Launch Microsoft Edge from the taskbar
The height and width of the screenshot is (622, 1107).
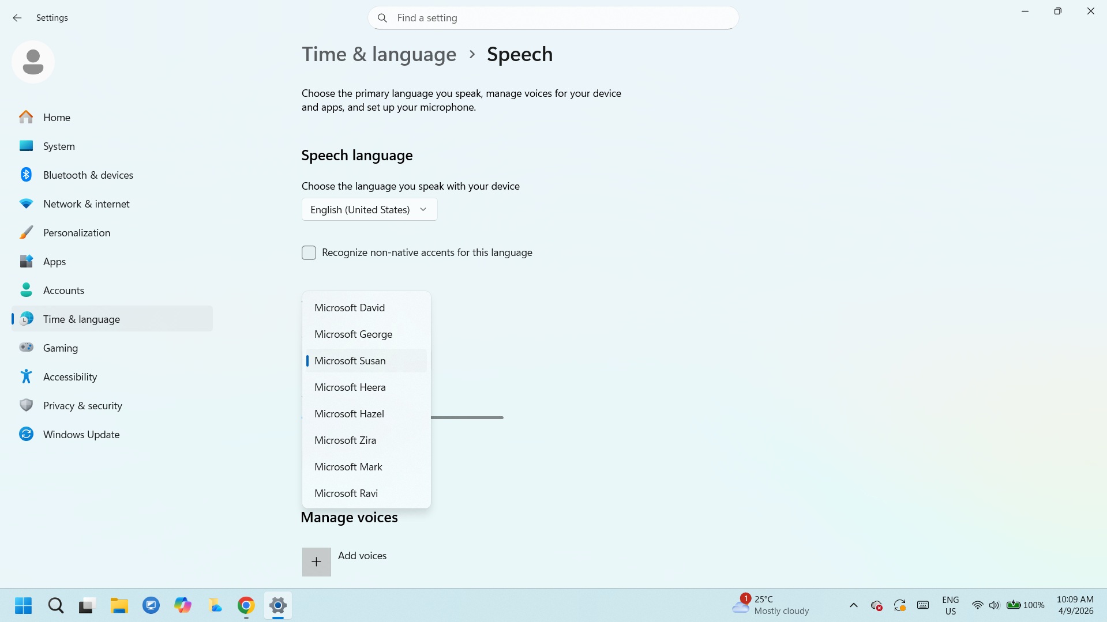tap(151, 605)
